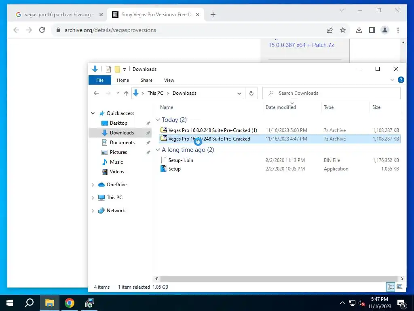Close the Sony Vegas Pro Versions tab
This screenshot has width=414, height=311.
197,15
